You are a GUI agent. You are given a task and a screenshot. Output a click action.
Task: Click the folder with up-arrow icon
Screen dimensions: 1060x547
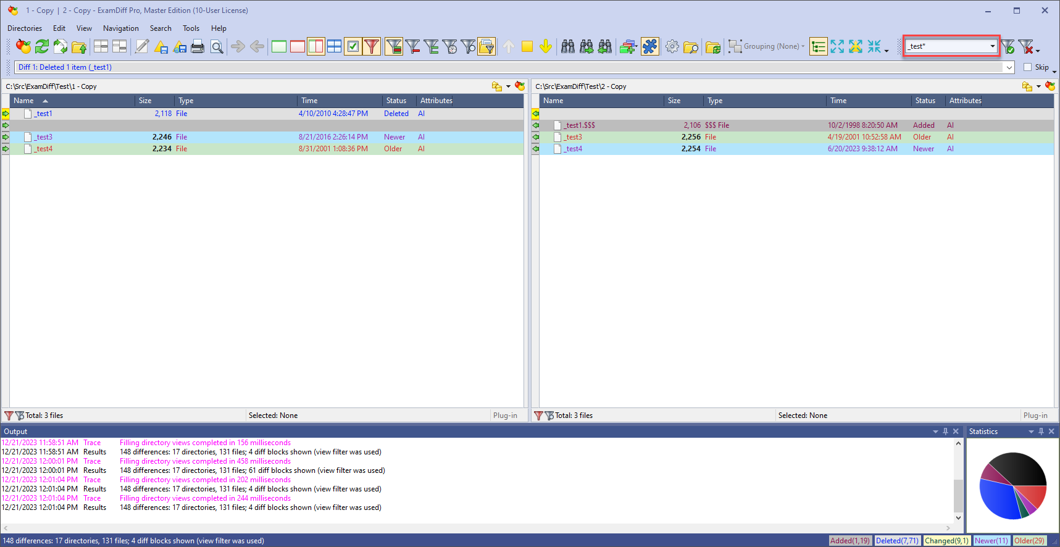pyautogui.click(x=79, y=46)
